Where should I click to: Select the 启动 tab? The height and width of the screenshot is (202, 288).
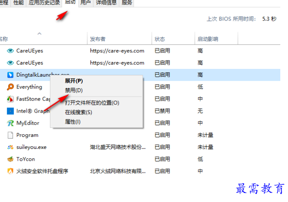(x=70, y=3)
